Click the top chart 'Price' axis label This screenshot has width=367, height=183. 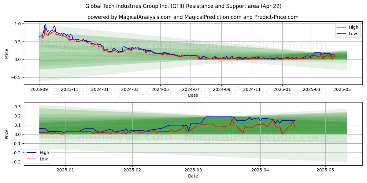coord(7,53)
